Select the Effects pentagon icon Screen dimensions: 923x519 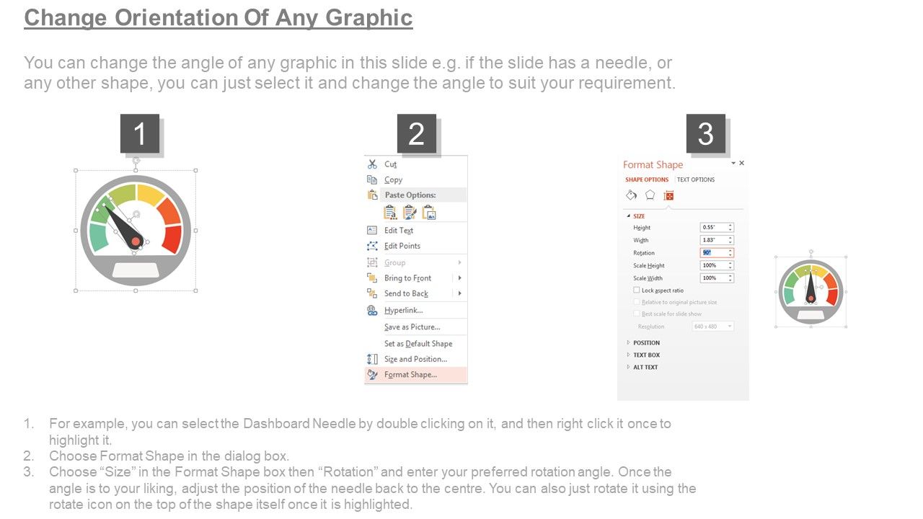[x=650, y=195]
